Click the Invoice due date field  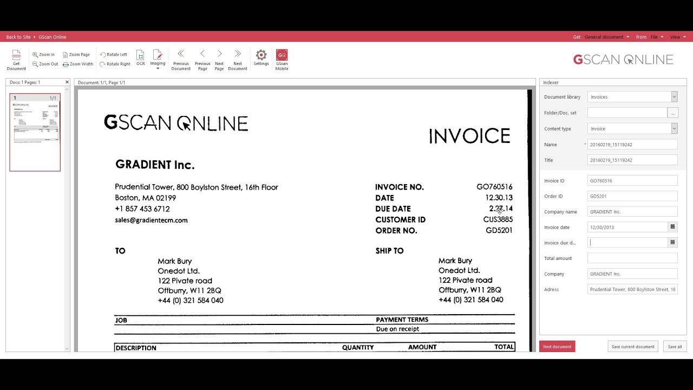[627, 243]
